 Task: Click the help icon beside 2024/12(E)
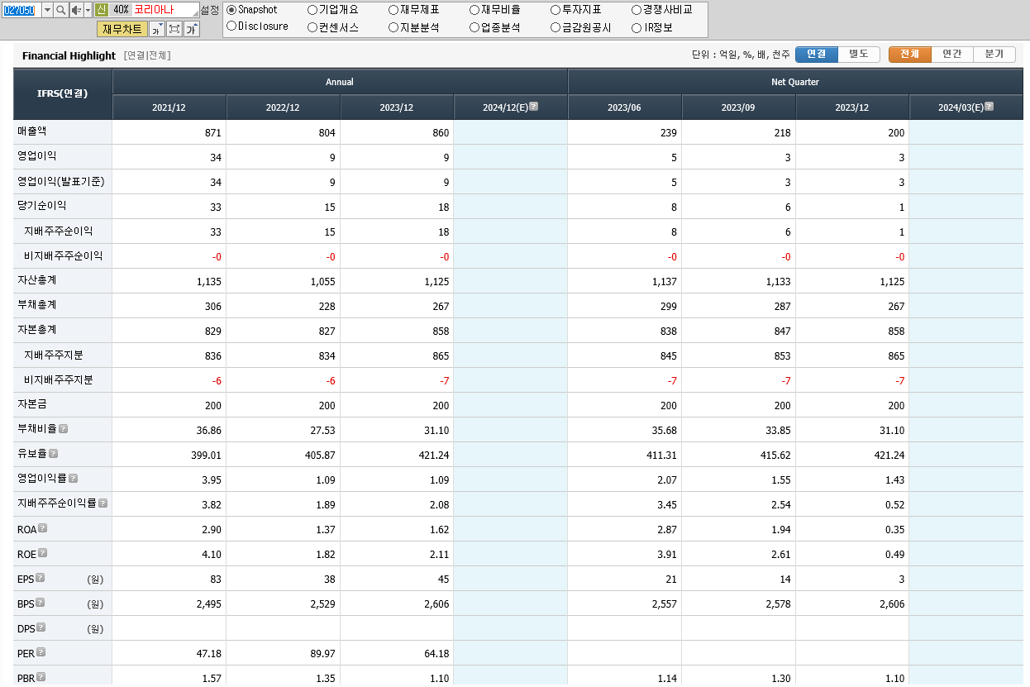pos(534,106)
